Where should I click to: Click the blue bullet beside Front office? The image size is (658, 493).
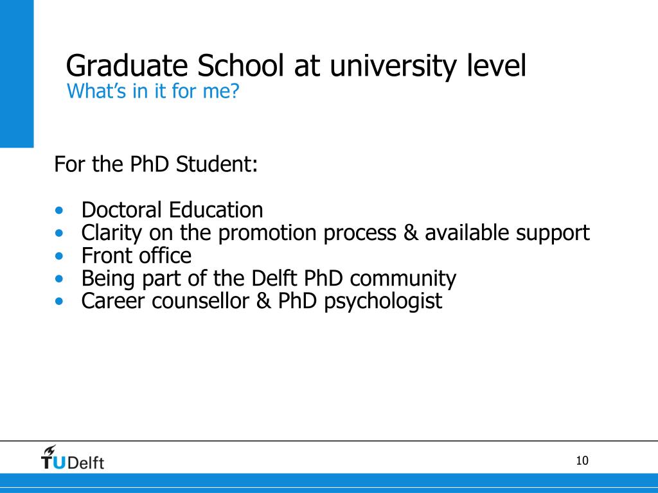coord(60,255)
